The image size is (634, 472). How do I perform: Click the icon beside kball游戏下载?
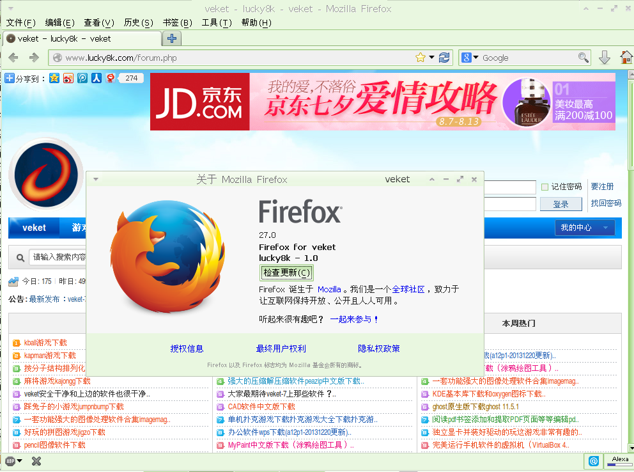click(17, 343)
